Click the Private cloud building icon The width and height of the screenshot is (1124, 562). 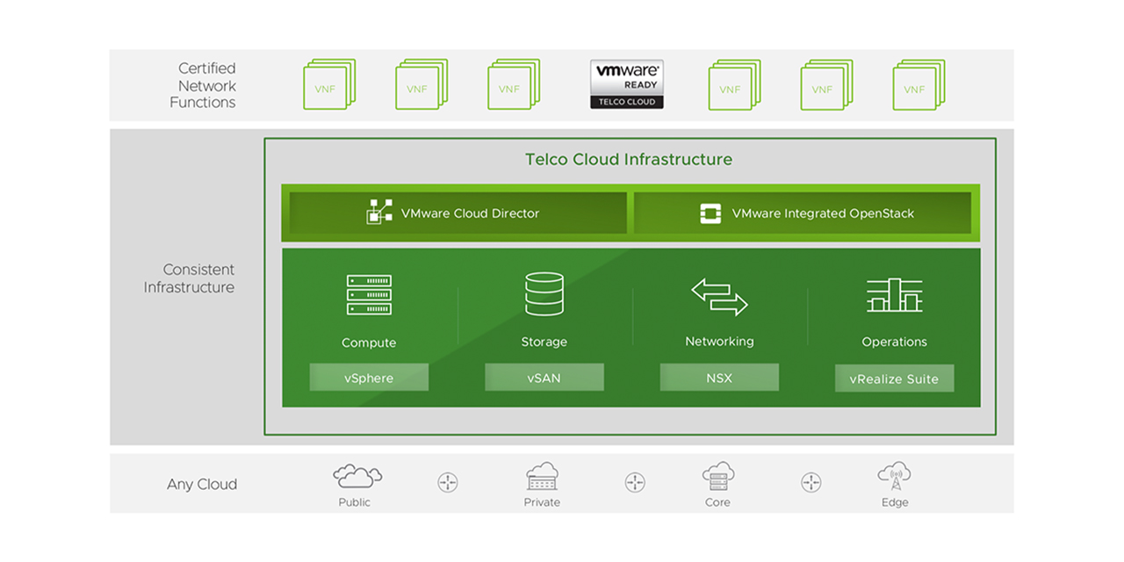pos(541,478)
